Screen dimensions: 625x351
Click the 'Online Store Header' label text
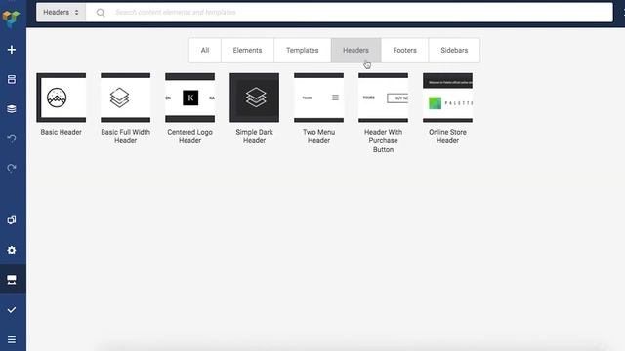coord(447,136)
